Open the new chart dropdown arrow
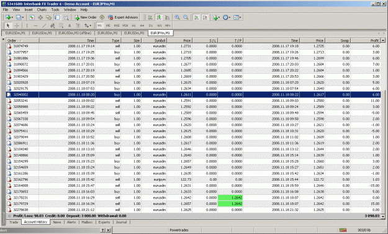The image size is (388, 234). [12, 17]
